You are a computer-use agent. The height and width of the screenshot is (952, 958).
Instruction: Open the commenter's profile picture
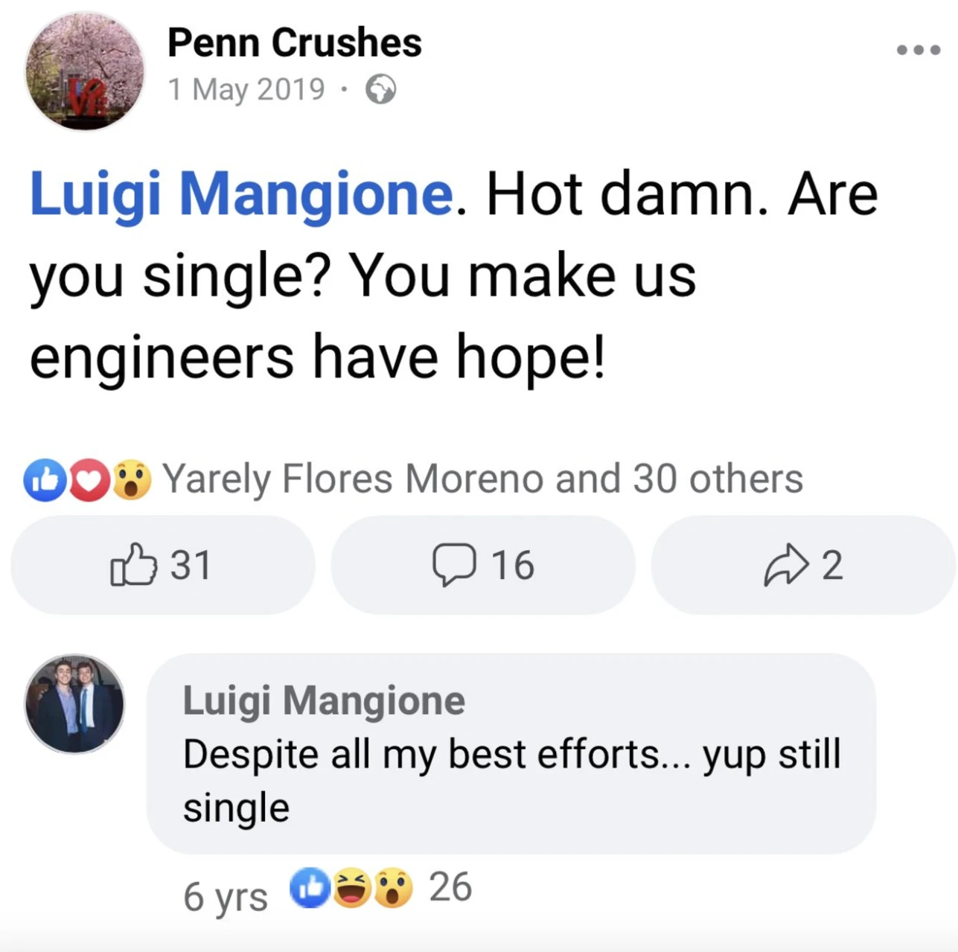pos(74,703)
